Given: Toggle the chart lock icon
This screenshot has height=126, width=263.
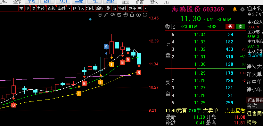Looking at the screenshot, I should 132,15.
